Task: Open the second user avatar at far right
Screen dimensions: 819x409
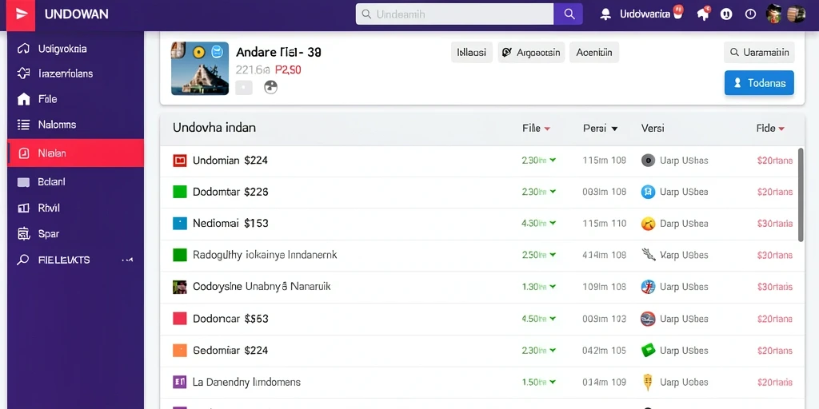Action: 796,14
